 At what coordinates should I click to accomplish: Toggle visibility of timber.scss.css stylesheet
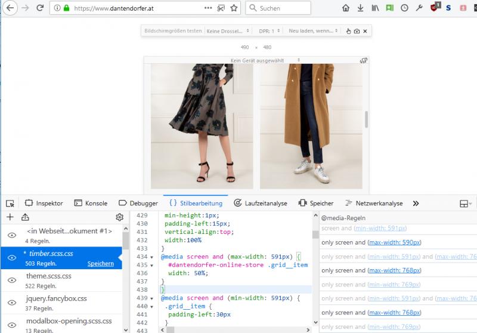(11, 258)
